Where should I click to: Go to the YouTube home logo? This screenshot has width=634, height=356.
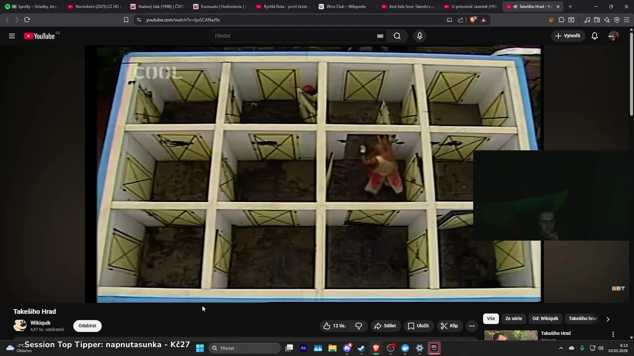pos(40,36)
